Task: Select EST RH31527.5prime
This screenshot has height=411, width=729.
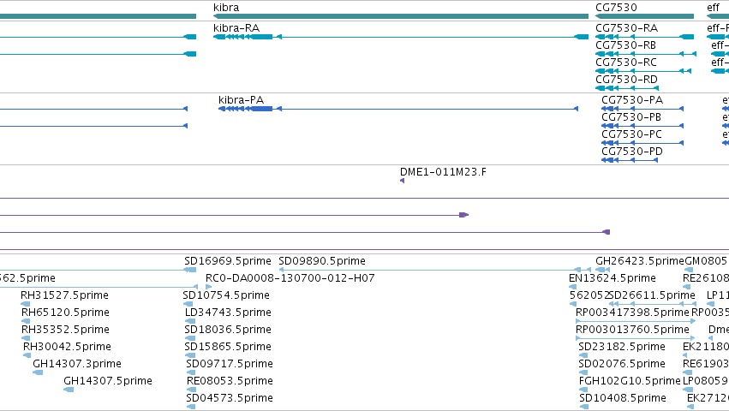Action: point(64,295)
